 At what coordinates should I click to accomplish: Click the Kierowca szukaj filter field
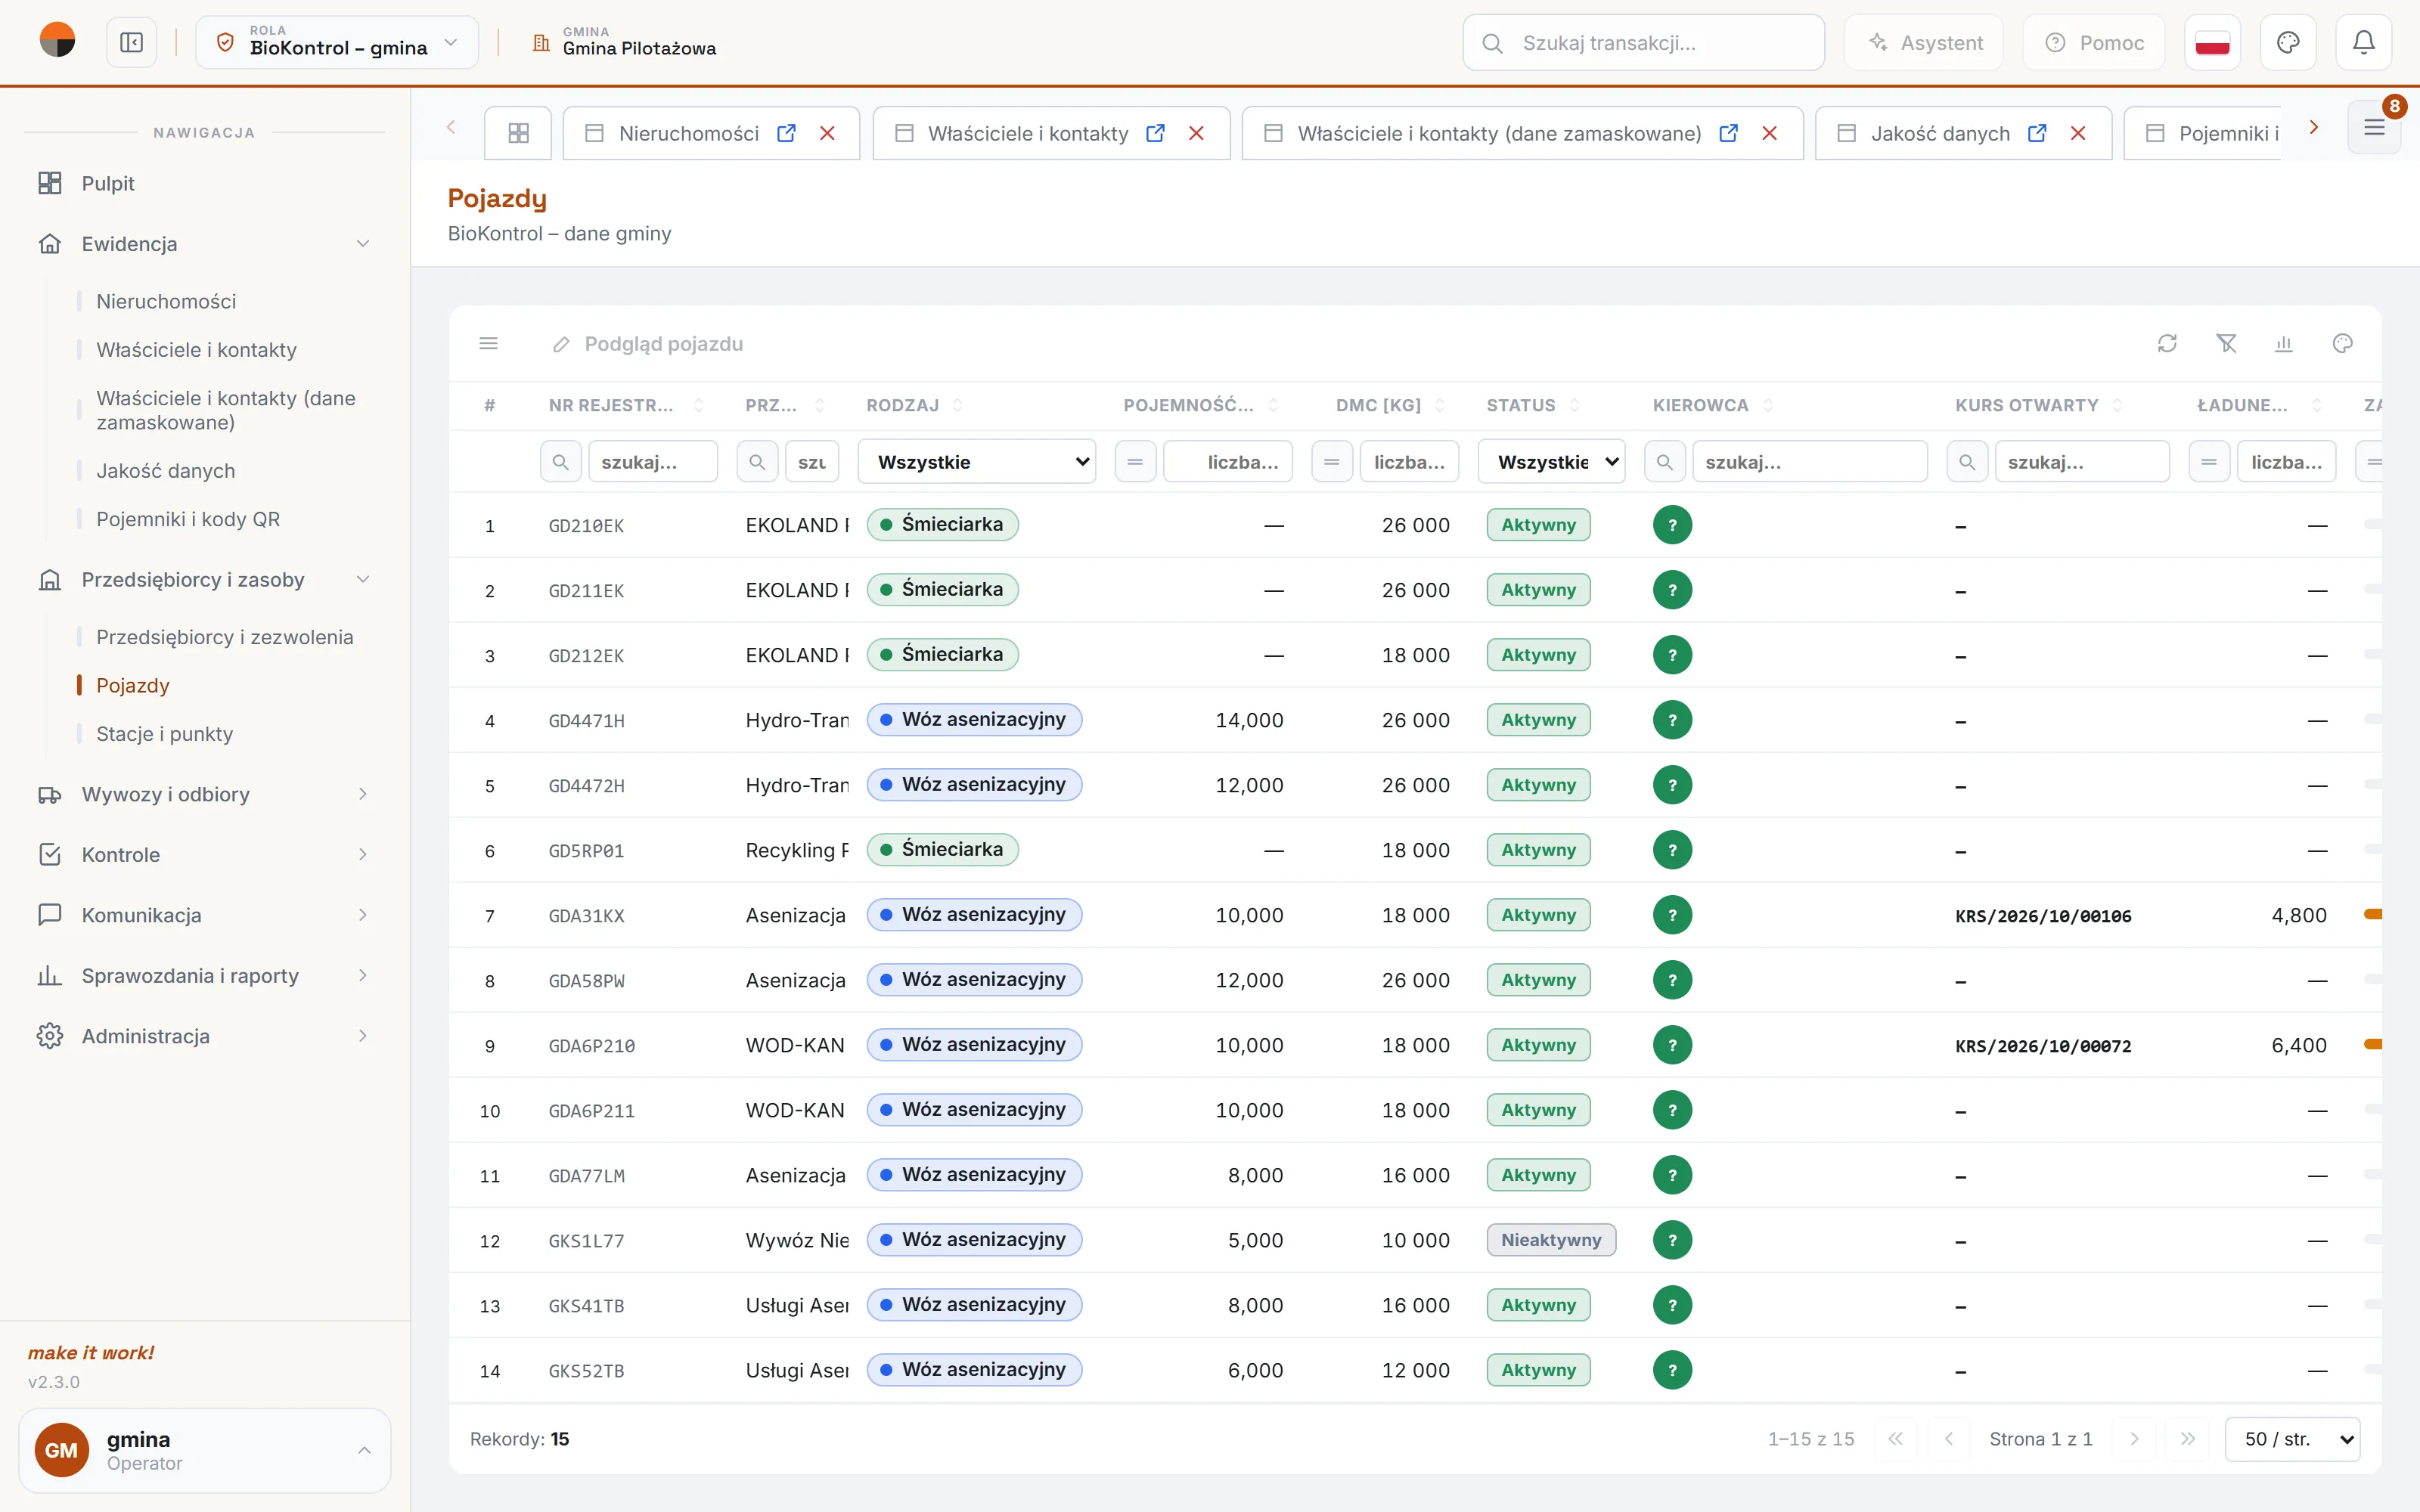pos(1809,462)
